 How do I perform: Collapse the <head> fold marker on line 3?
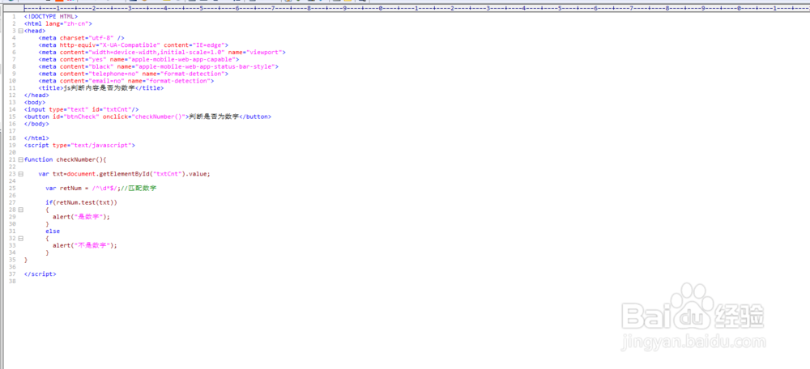[20, 31]
